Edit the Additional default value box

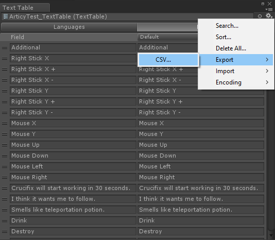168,47
